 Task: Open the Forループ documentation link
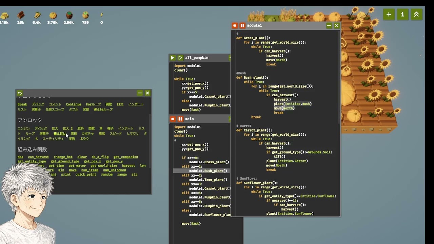point(93,104)
